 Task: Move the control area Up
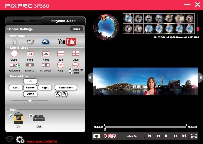[30, 81]
